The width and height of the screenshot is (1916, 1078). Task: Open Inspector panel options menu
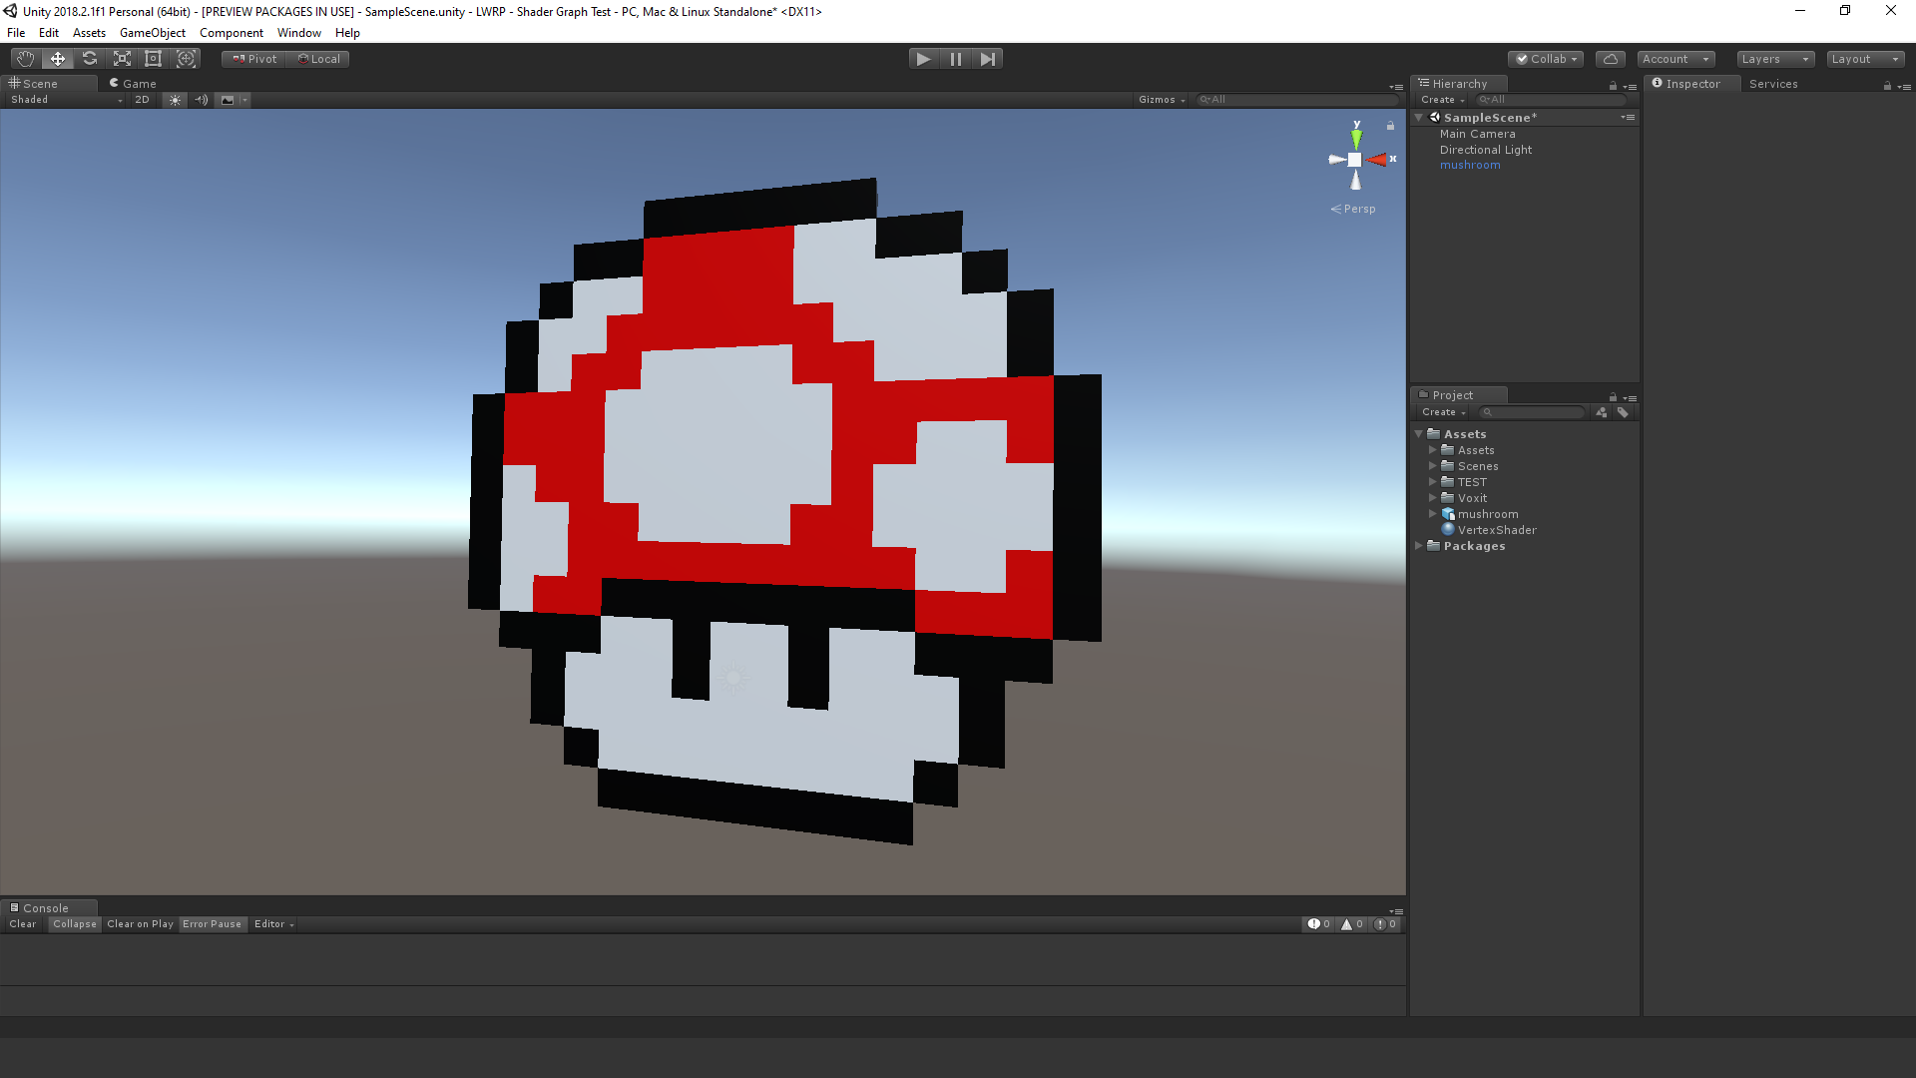coord(1904,87)
